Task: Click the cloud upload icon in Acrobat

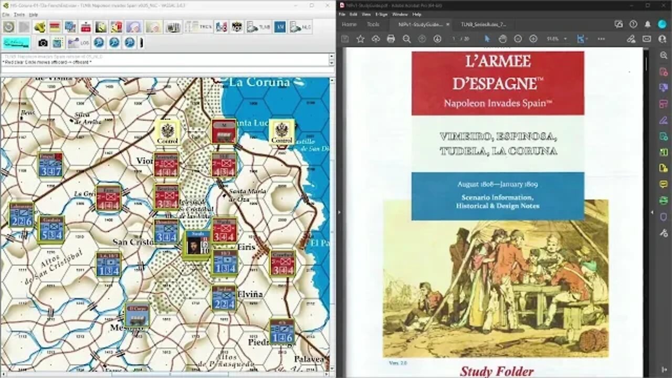Action: (x=375, y=39)
